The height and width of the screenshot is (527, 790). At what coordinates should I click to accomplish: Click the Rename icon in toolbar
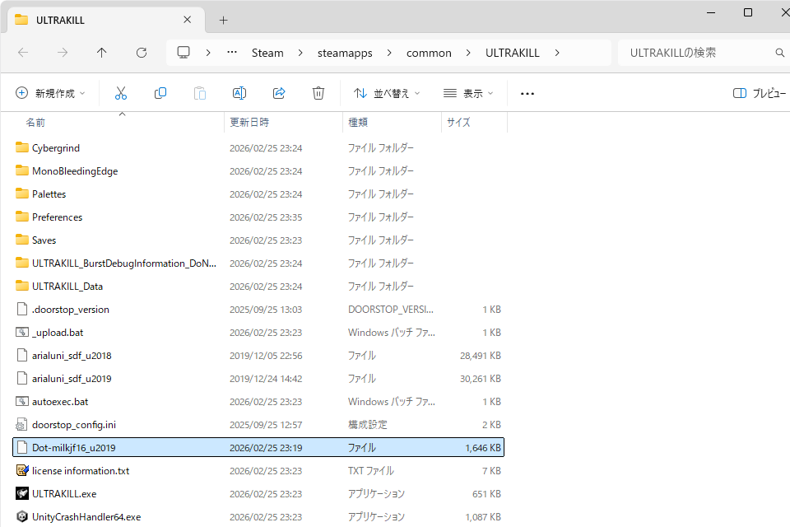239,94
